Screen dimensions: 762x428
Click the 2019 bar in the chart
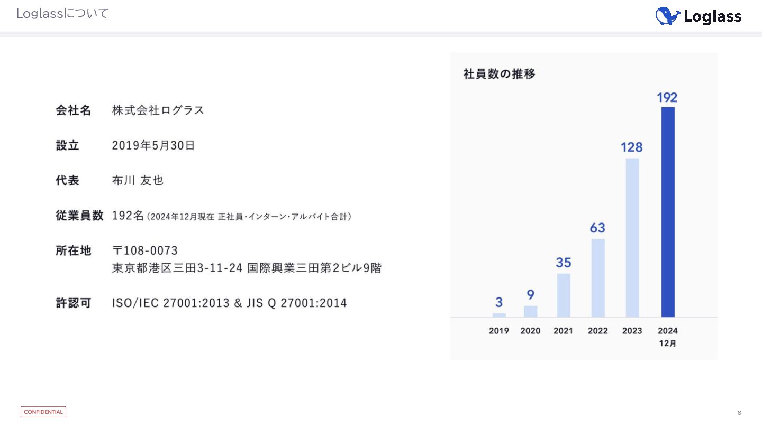(499, 315)
